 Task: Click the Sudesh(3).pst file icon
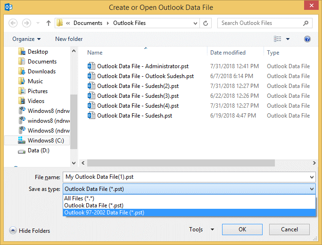91,95
